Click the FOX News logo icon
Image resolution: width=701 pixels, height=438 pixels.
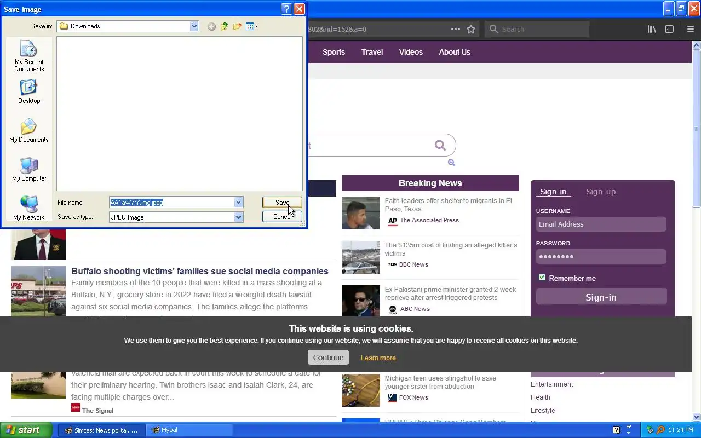click(392, 398)
